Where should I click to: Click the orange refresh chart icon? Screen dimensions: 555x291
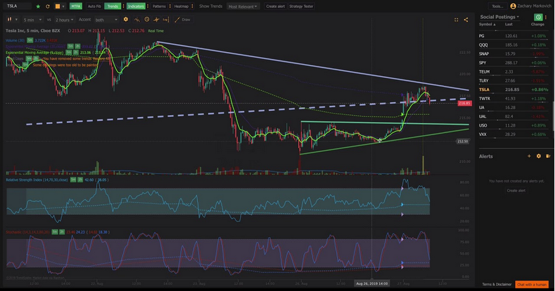click(x=47, y=6)
